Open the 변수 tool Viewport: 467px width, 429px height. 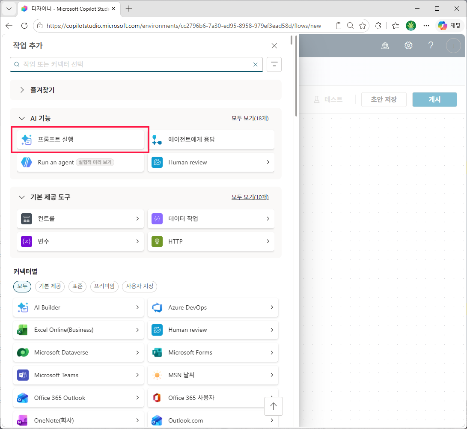[80, 241]
